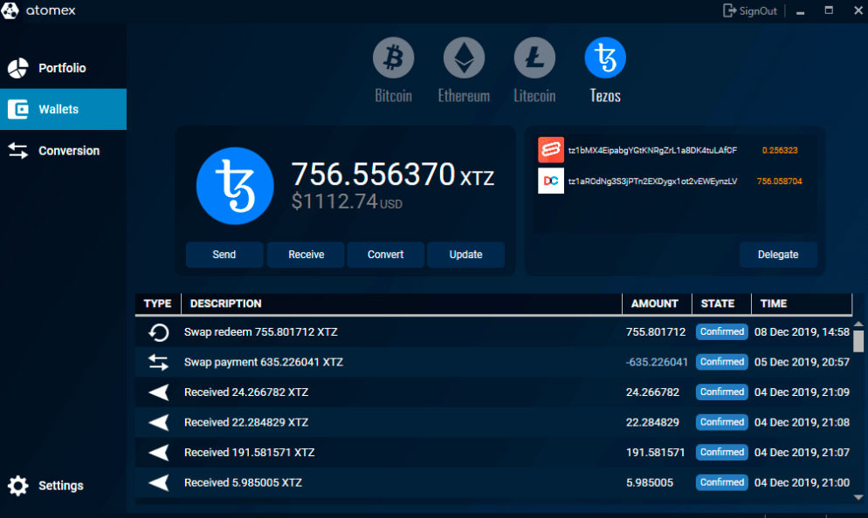
Task: Click the 756.058704 delegated balance
Action: (780, 181)
